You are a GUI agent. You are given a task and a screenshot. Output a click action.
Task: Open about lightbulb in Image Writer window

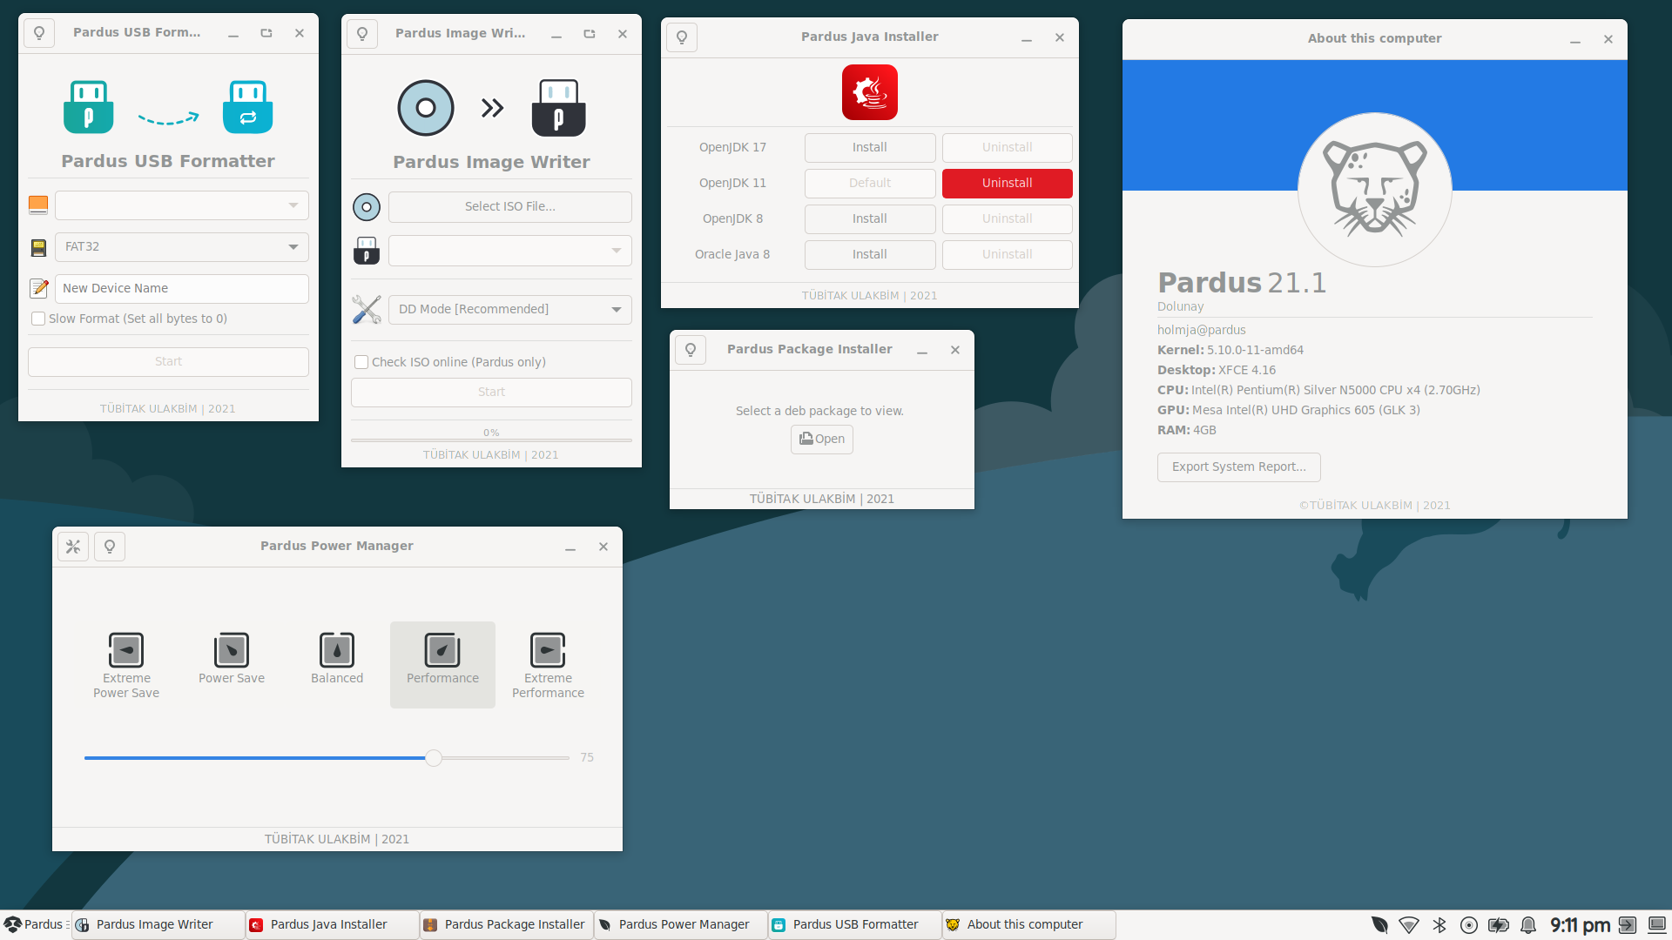[x=362, y=34]
